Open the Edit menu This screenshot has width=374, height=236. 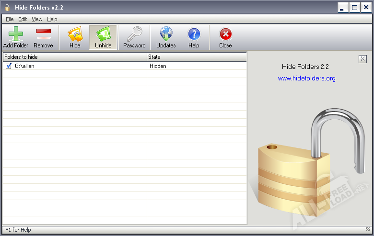(23, 19)
